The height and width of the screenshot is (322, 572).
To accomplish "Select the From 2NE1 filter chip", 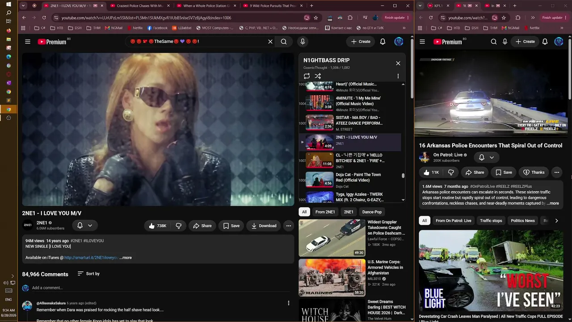I will click(325, 212).
